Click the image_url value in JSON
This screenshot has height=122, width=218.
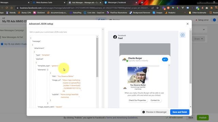tap(72, 85)
